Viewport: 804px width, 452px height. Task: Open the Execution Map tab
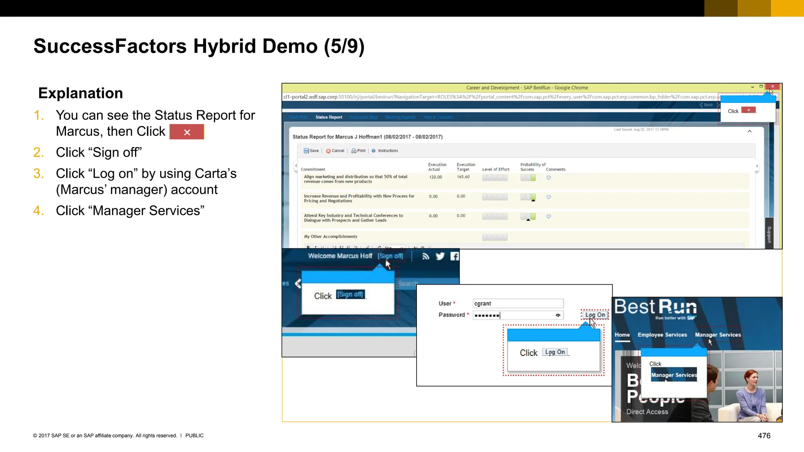coord(364,117)
